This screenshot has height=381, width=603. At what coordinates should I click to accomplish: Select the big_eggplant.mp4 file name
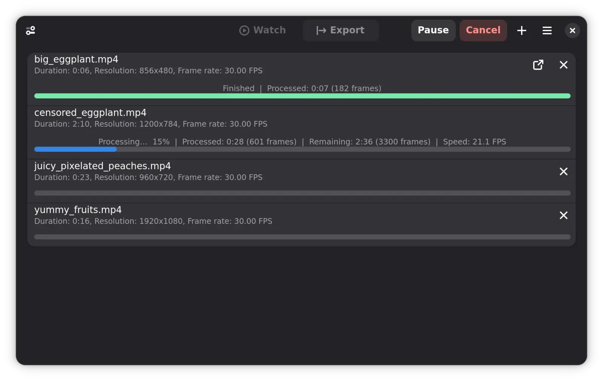(76, 60)
